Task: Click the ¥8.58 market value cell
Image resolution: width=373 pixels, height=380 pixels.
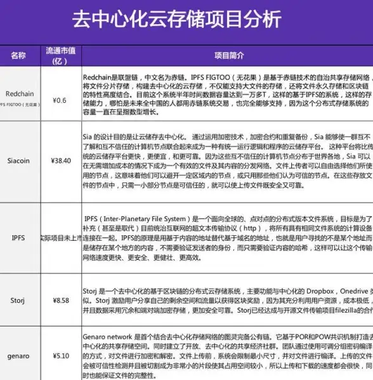Action: (x=61, y=301)
